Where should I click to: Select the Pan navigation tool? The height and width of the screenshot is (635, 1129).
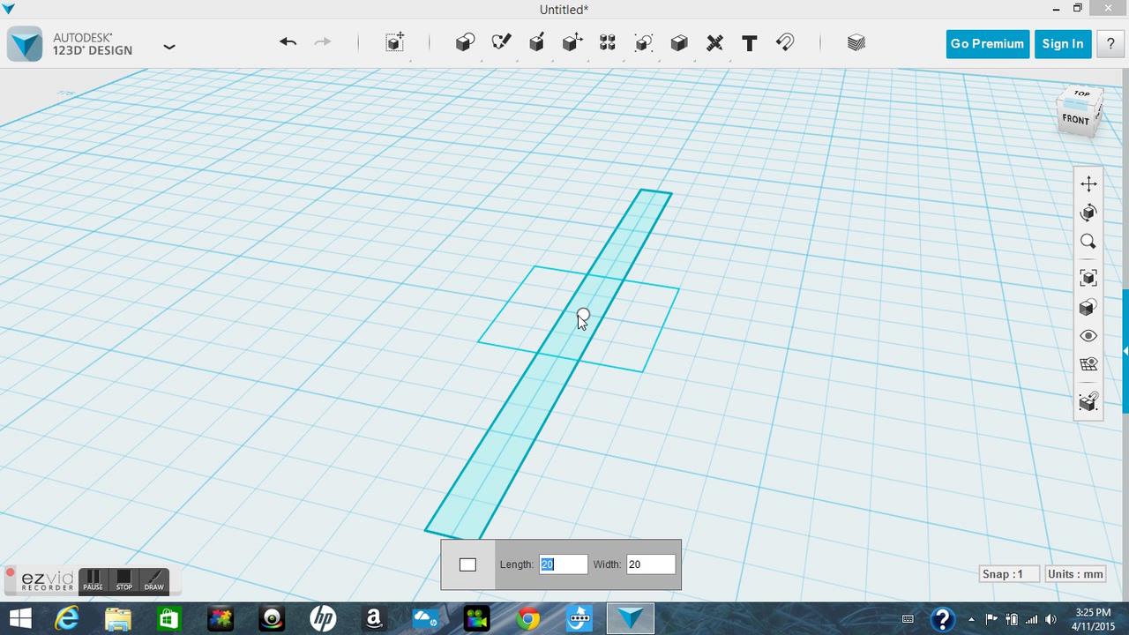point(1088,183)
